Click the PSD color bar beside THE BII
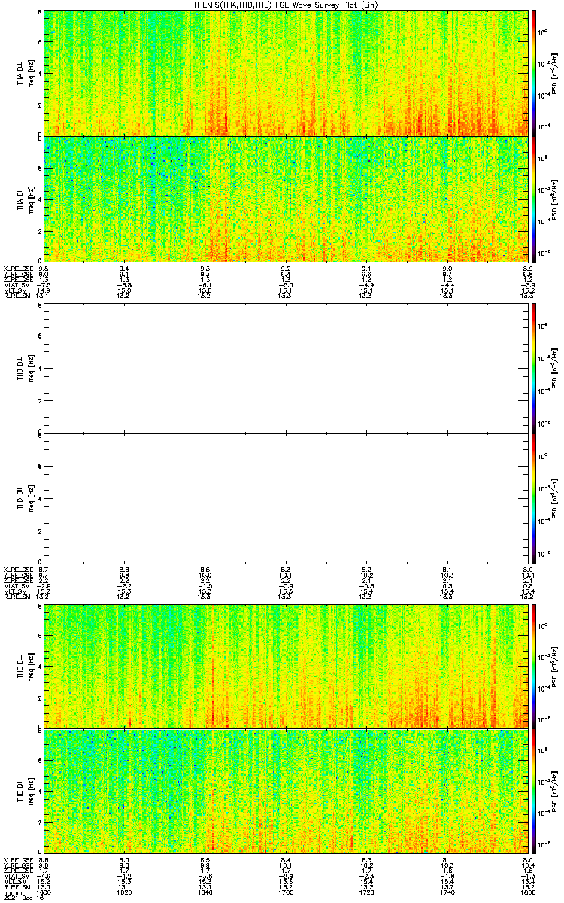 (534, 792)
